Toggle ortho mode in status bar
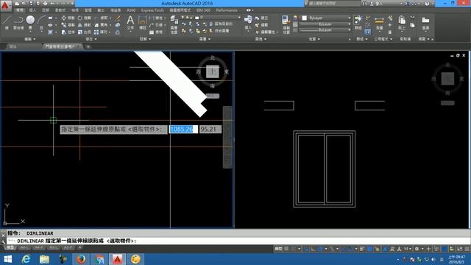Viewport: 471px width, 265px height. click(314, 249)
